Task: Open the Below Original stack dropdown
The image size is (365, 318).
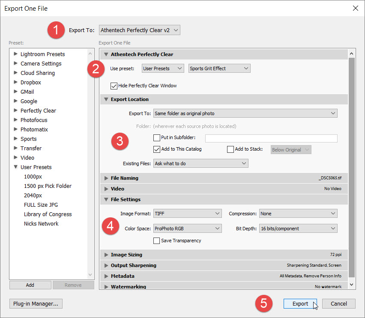Action: [291, 150]
